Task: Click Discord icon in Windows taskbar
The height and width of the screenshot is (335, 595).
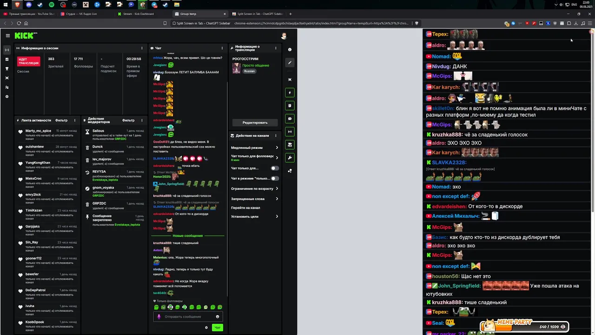Action: 29,5
